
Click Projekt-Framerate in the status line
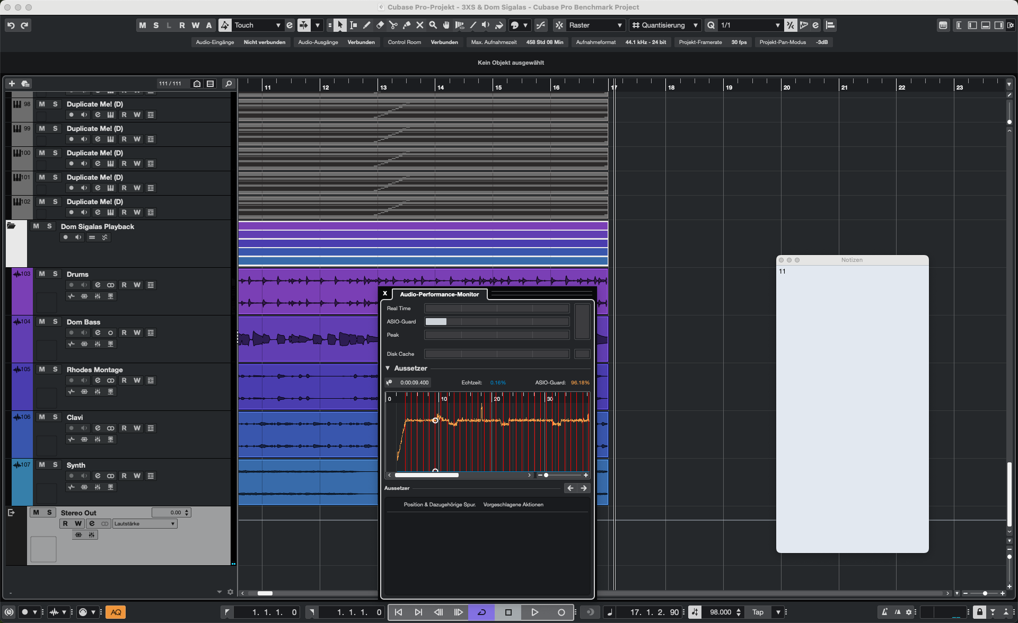(700, 42)
